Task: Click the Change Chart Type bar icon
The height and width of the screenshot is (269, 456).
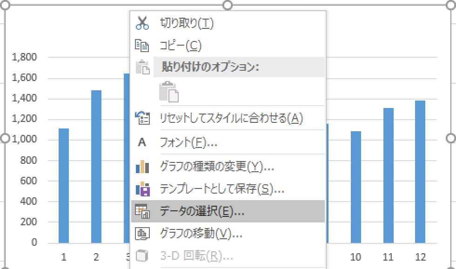Action: click(x=142, y=167)
